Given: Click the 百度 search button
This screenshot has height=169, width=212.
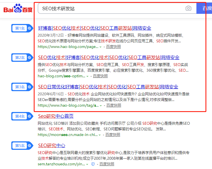Looking at the screenshot, I should click(x=204, y=8).
